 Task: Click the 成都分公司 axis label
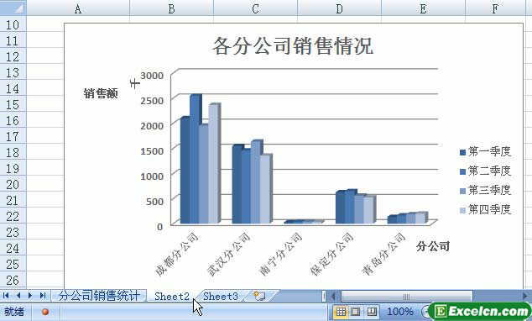[x=177, y=255]
